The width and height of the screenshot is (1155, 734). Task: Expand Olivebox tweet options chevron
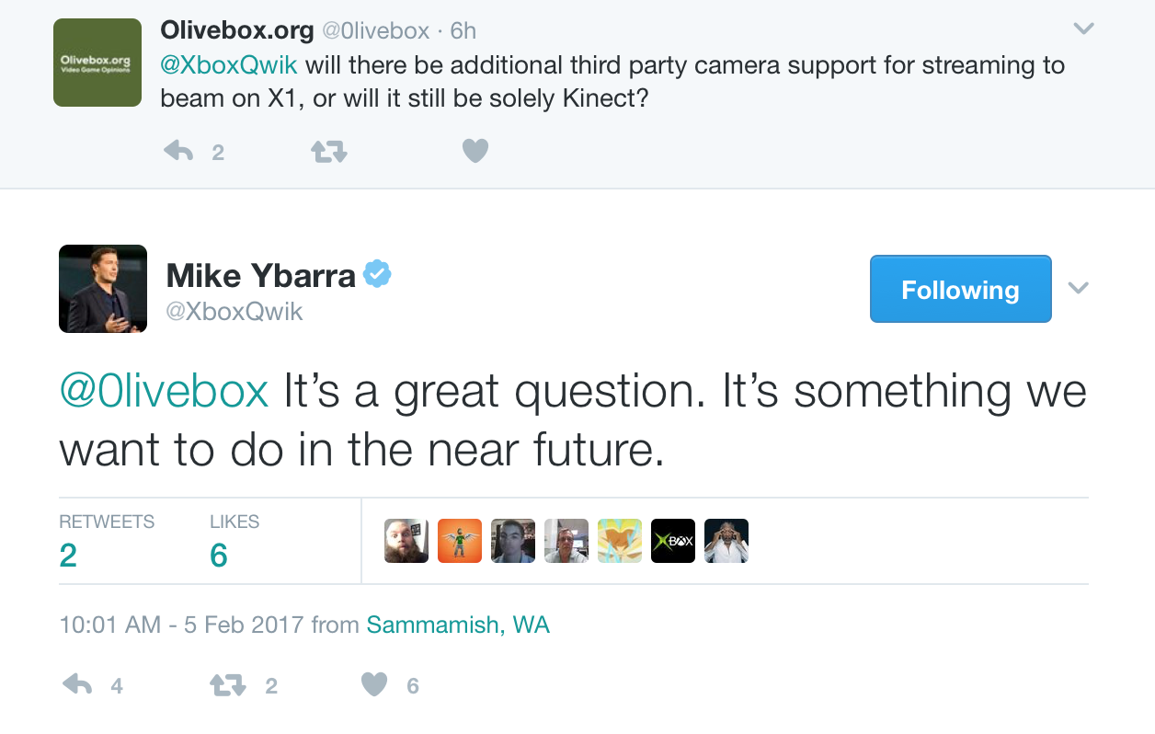(1084, 29)
